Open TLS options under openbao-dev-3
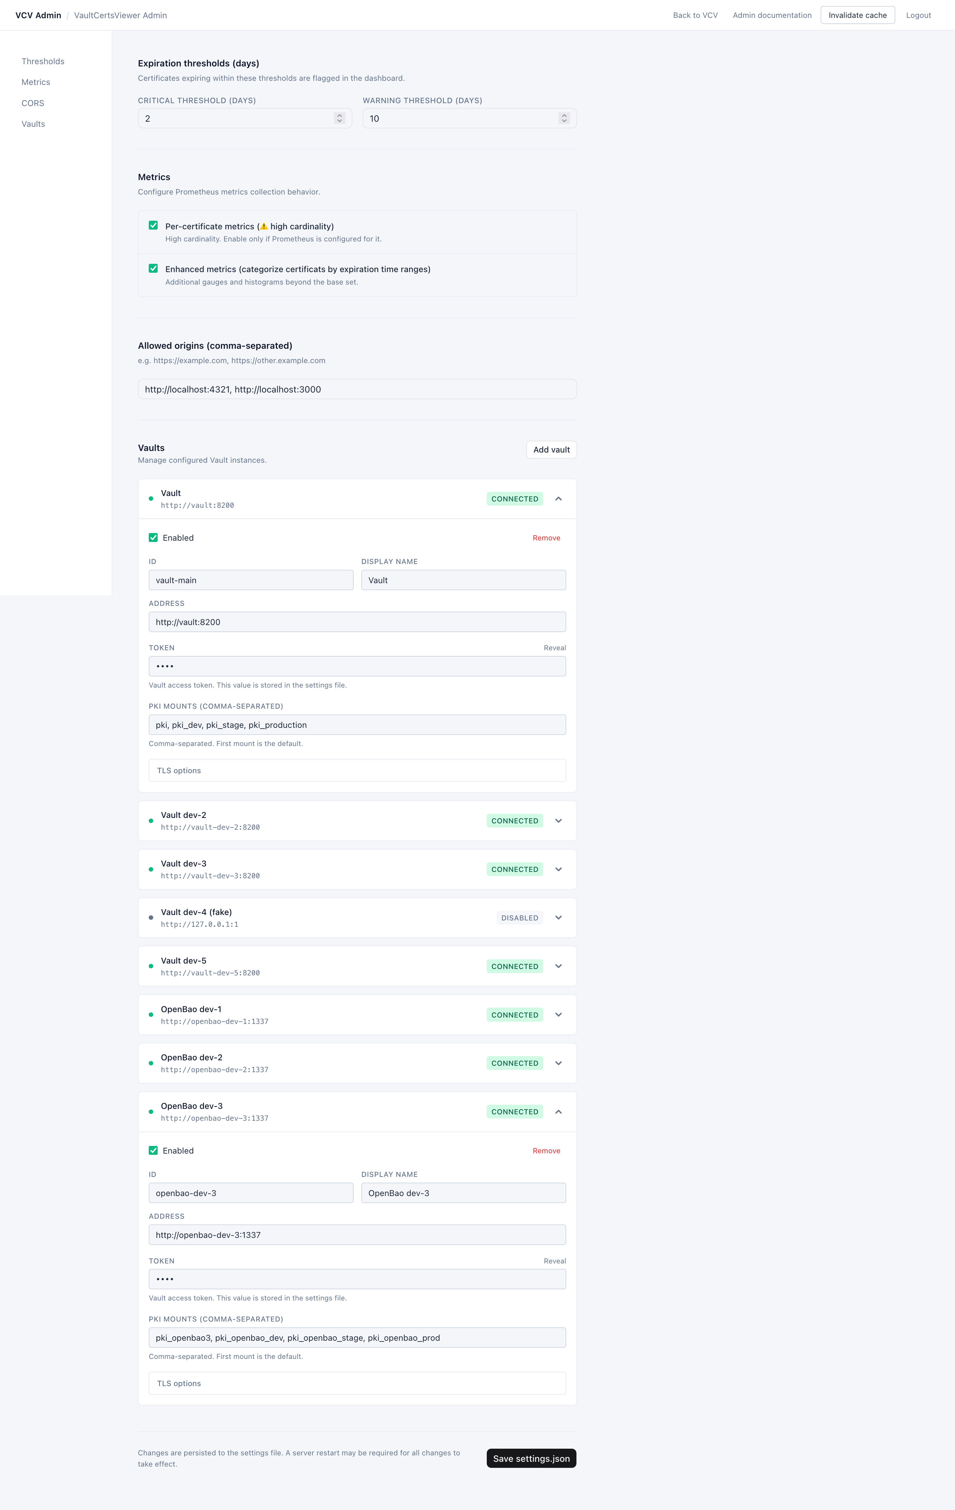The image size is (955, 1510). point(357,1383)
